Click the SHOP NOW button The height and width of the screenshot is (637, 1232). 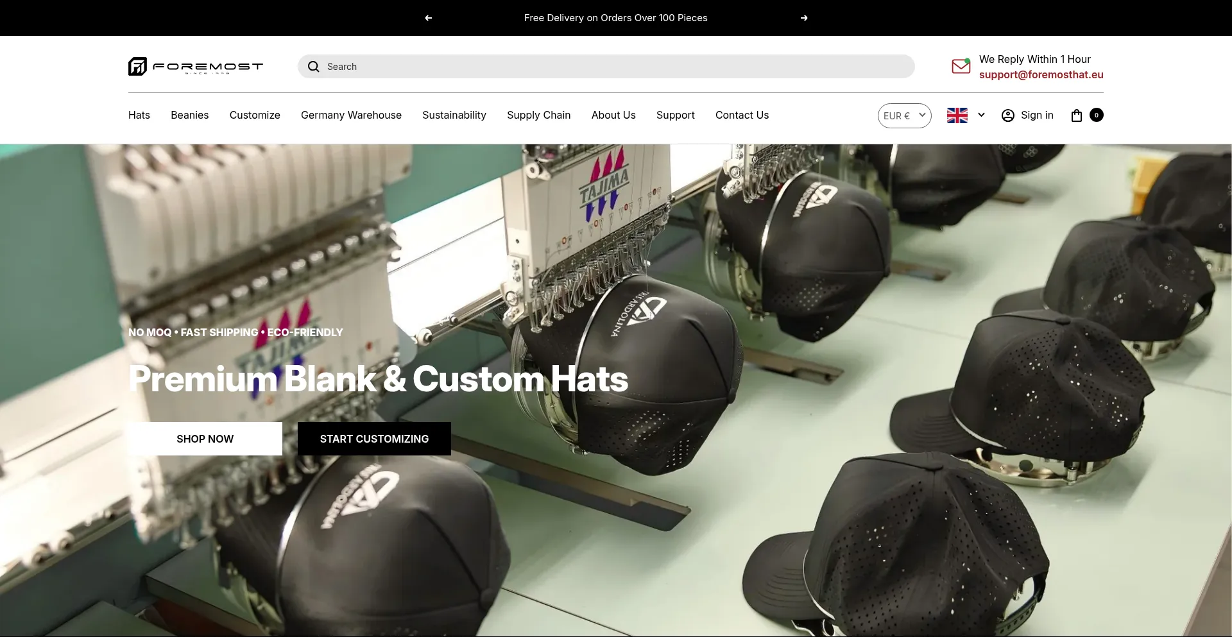(205, 439)
